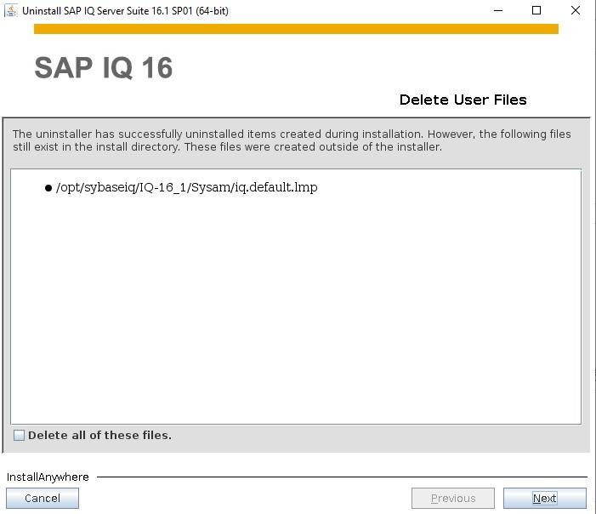The height and width of the screenshot is (514, 596).
Task: Cancel the uninstallation
Action: click(43, 498)
